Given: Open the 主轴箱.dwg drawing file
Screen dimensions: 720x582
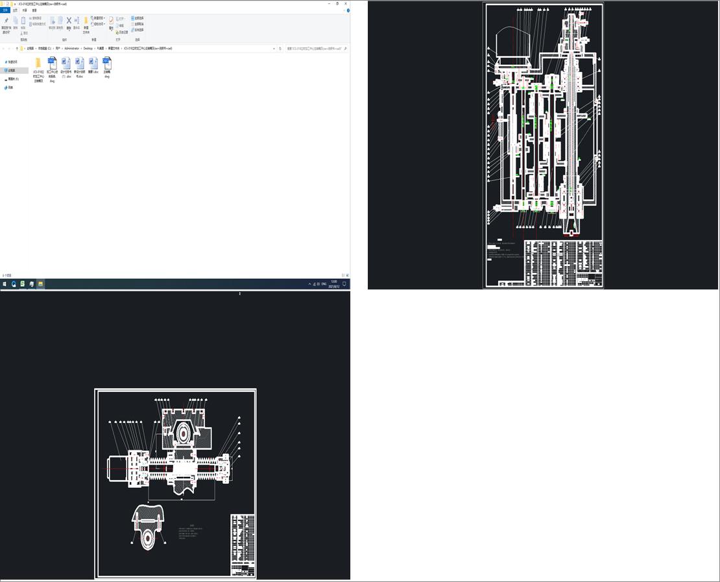Looking at the screenshot, I should 106,67.
